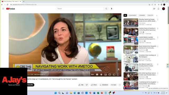This screenshot has height=95, width=169.
Task: Click the Chrome address bar URL
Action: coord(24,5)
